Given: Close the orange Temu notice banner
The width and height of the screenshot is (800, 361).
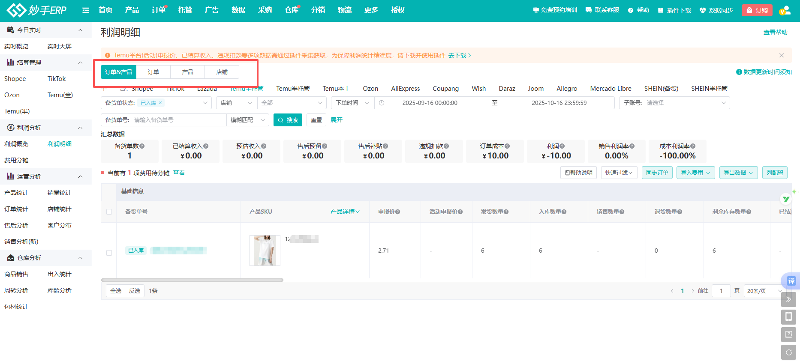Looking at the screenshot, I should [782, 55].
